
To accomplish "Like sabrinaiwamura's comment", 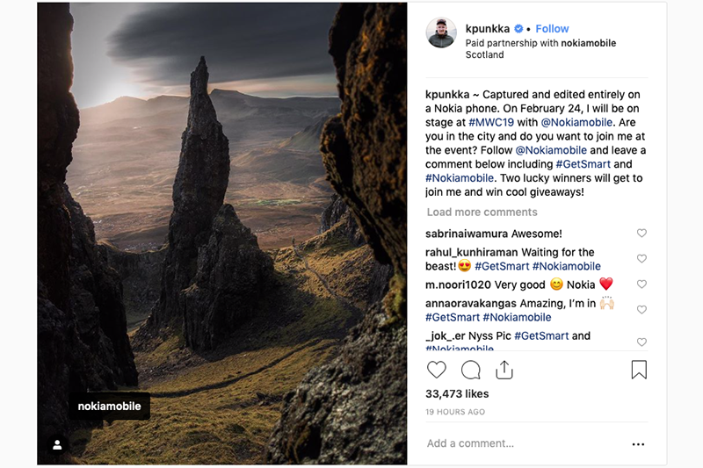I will tap(641, 234).
